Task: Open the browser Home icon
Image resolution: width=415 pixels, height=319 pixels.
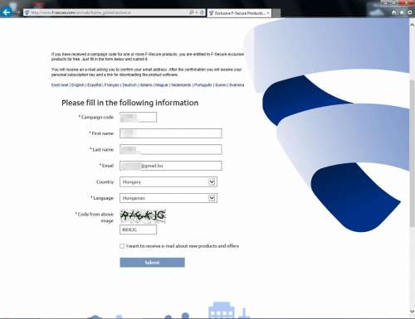Action: [393, 12]
